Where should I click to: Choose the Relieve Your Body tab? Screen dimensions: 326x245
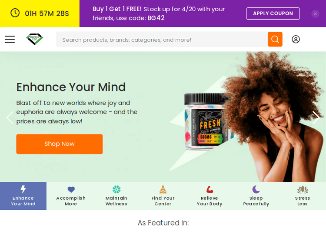(210, 196)
